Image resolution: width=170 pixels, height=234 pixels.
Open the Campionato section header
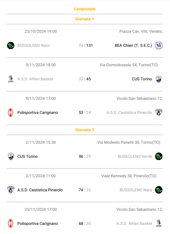(85, 9)
